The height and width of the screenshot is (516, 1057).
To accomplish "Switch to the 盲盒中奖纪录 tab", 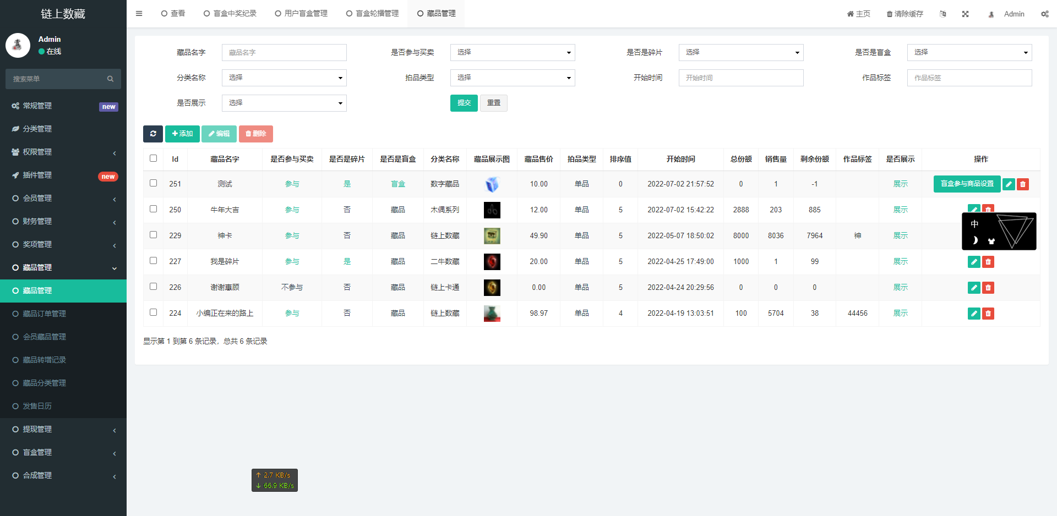I will coord(230,13).
